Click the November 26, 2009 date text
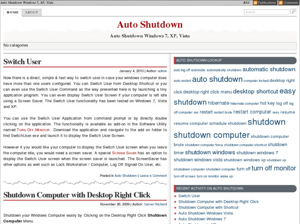The image size is (300, 224). click(x=115, y=204)
